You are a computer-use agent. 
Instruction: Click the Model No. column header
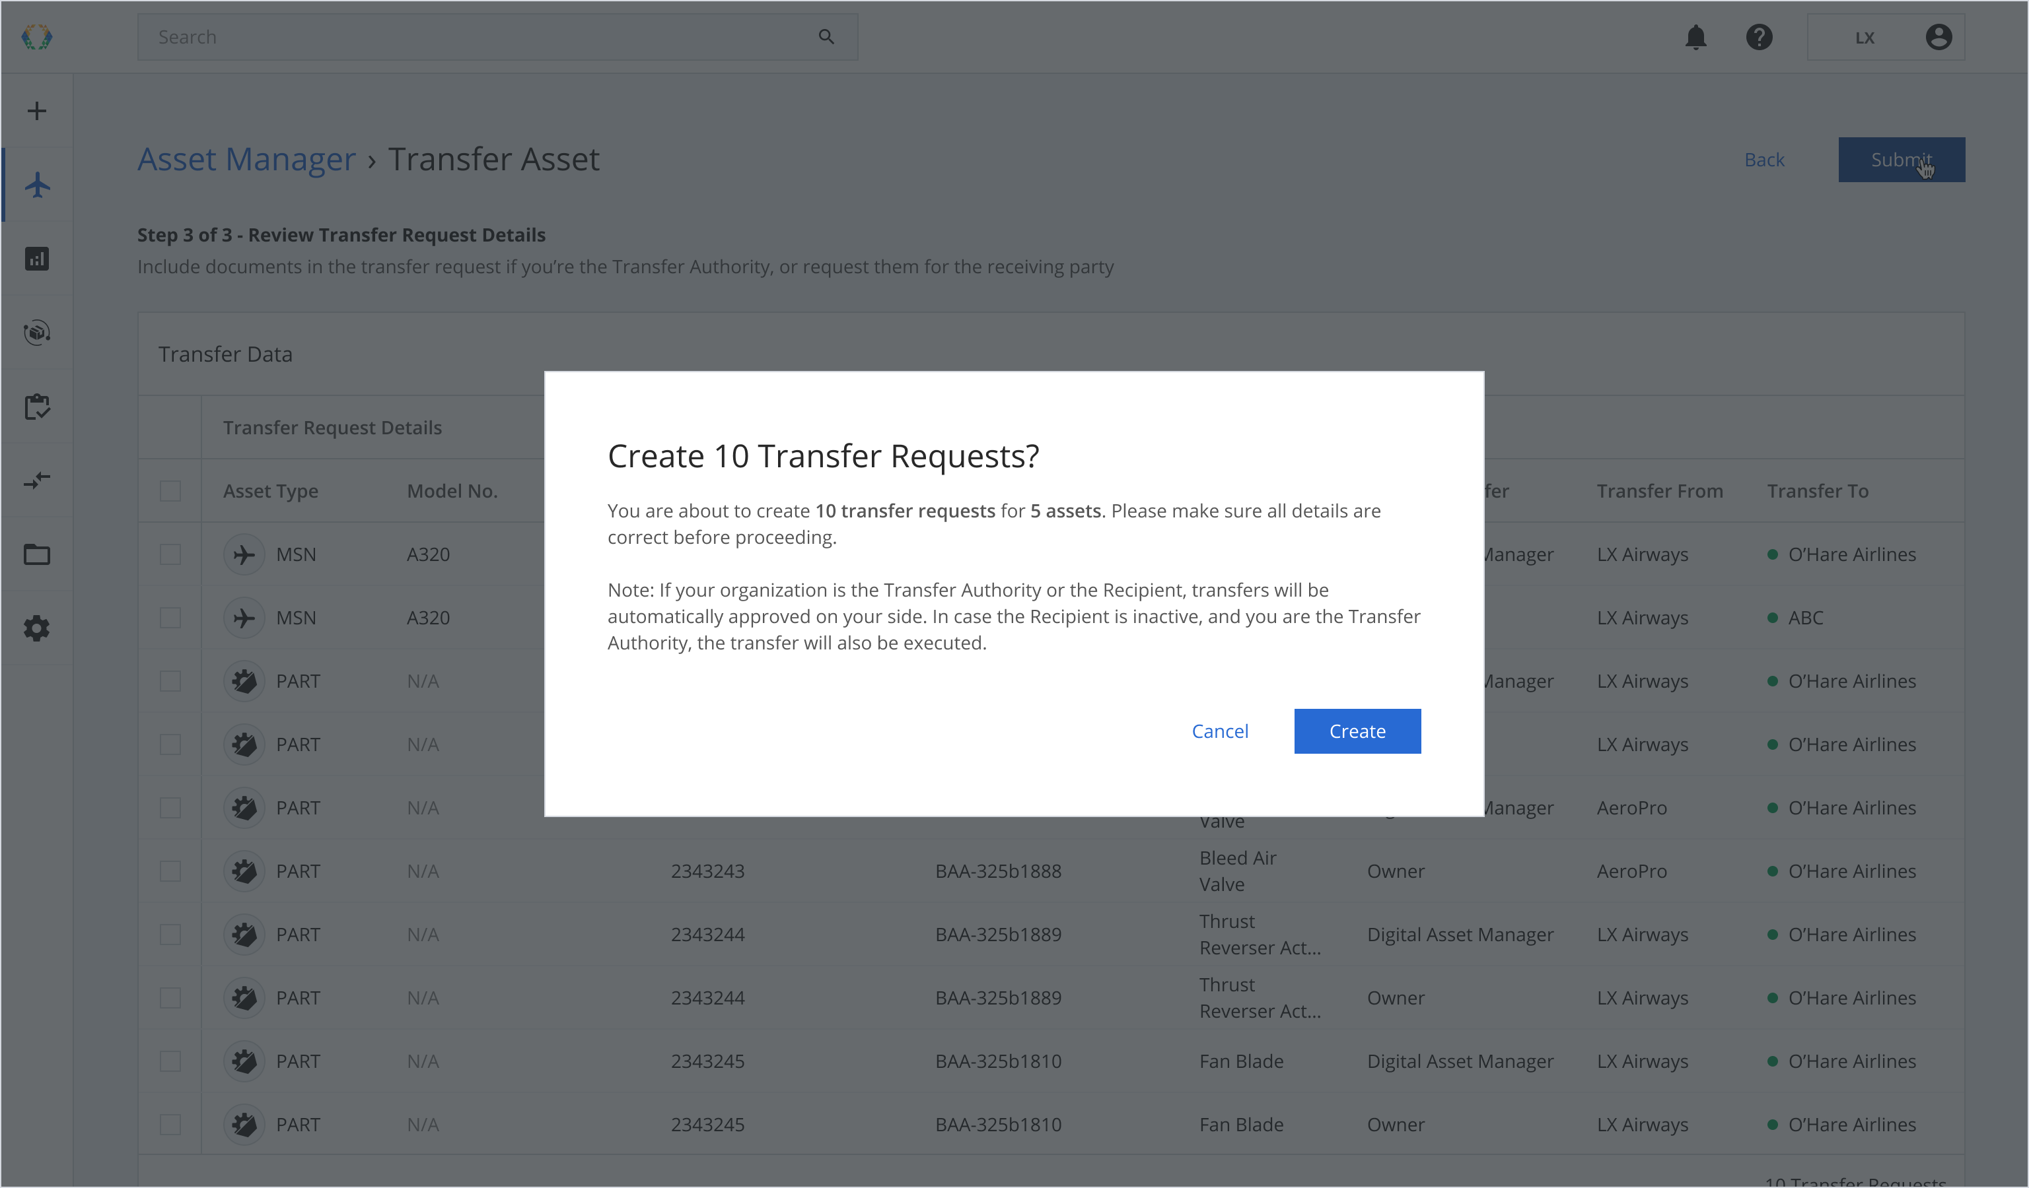pyautogui.click(x=452, y=490)
